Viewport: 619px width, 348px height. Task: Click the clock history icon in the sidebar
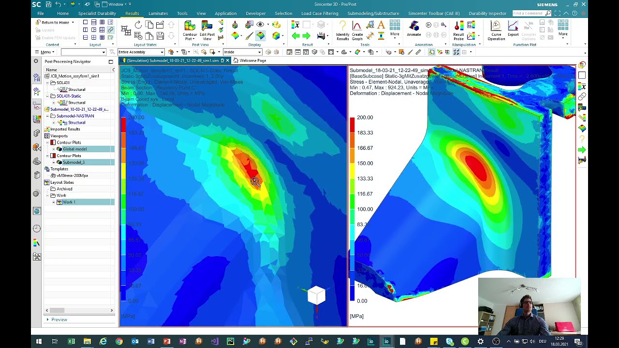(37, 229)
